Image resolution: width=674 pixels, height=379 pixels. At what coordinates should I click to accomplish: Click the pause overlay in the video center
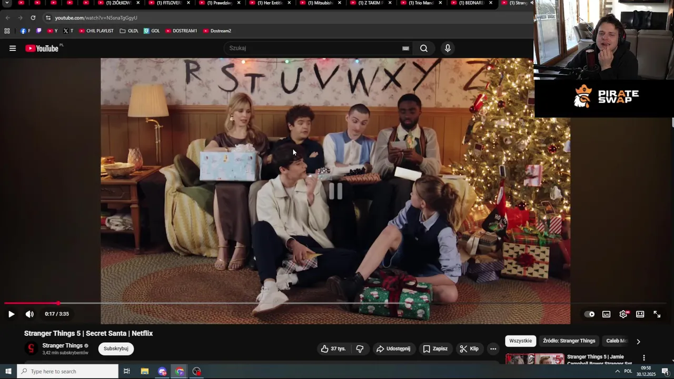(335, 191)
